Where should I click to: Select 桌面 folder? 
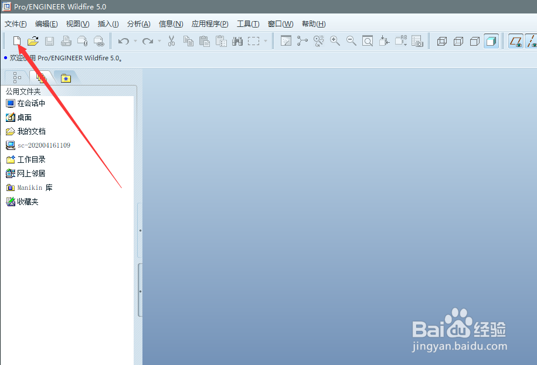[19, 117]
